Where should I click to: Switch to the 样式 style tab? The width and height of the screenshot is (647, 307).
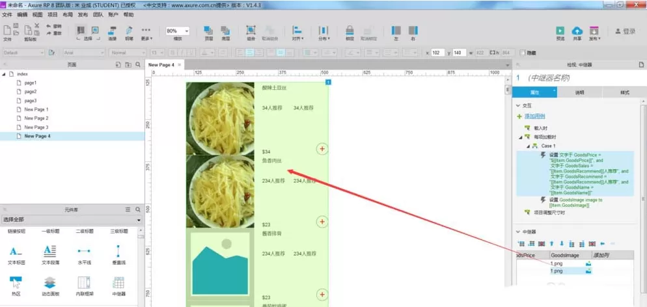pos(625,93)
